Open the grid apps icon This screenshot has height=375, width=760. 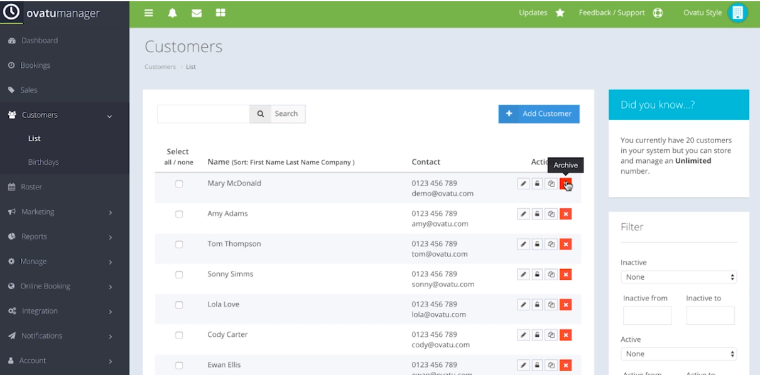[x=220, y=13]
